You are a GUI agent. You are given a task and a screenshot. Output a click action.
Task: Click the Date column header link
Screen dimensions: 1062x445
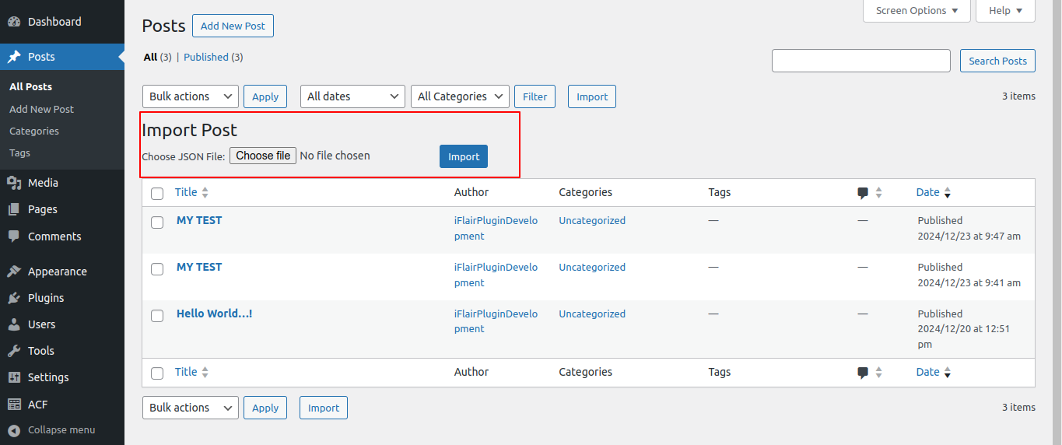coord(927,192)
